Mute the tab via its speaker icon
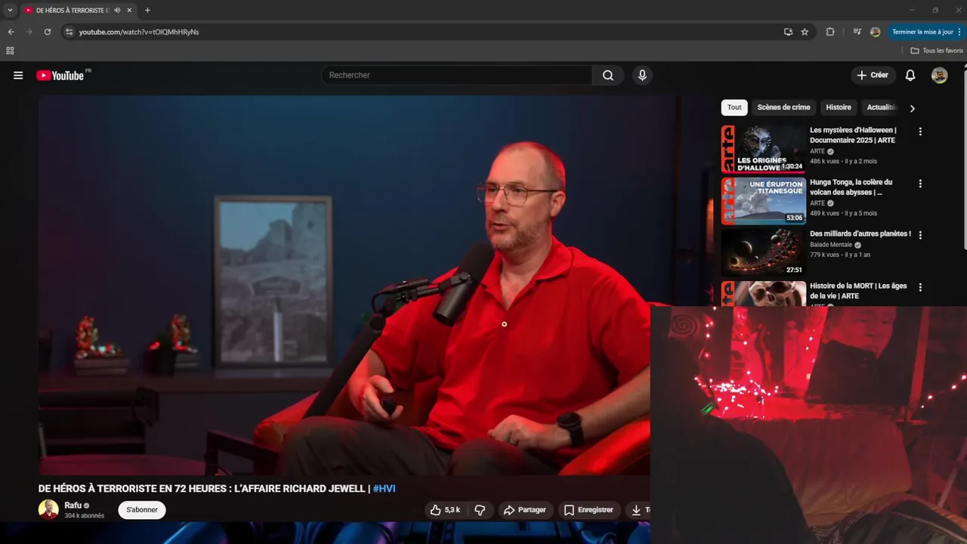Screen dimensions: 967x544 click(x=117, y=10)
